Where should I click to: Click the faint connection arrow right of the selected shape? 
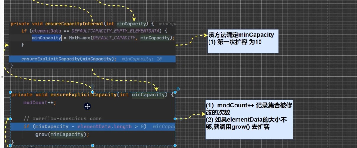(181, 119)
